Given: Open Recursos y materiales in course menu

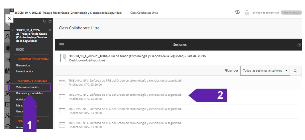Looking at the screenshot, I should [x=29, y=93].
